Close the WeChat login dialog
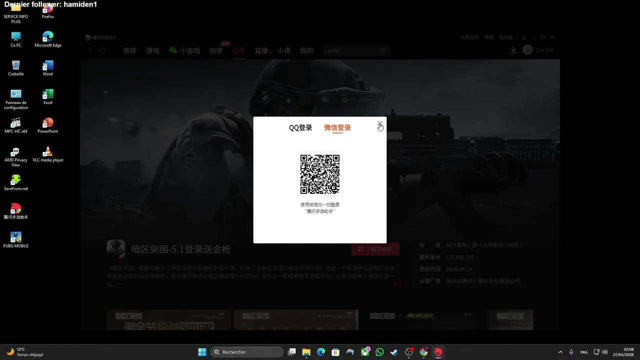The image size is (640, 360). 380,123
